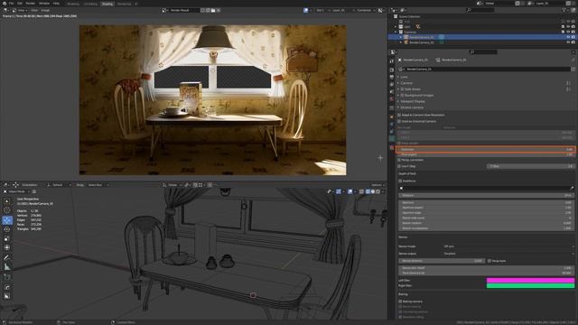Click the magenta Left filter color swatch

point(530,281)
